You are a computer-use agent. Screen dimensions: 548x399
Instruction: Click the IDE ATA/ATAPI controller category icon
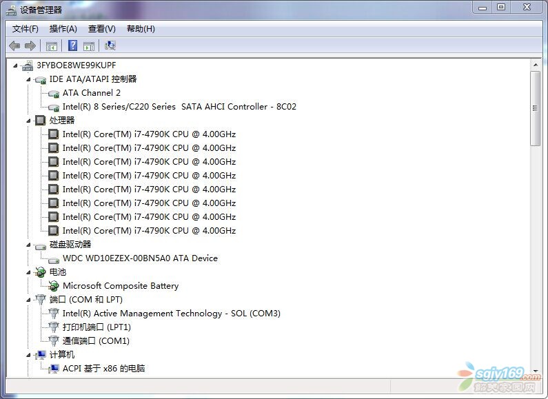41,80
